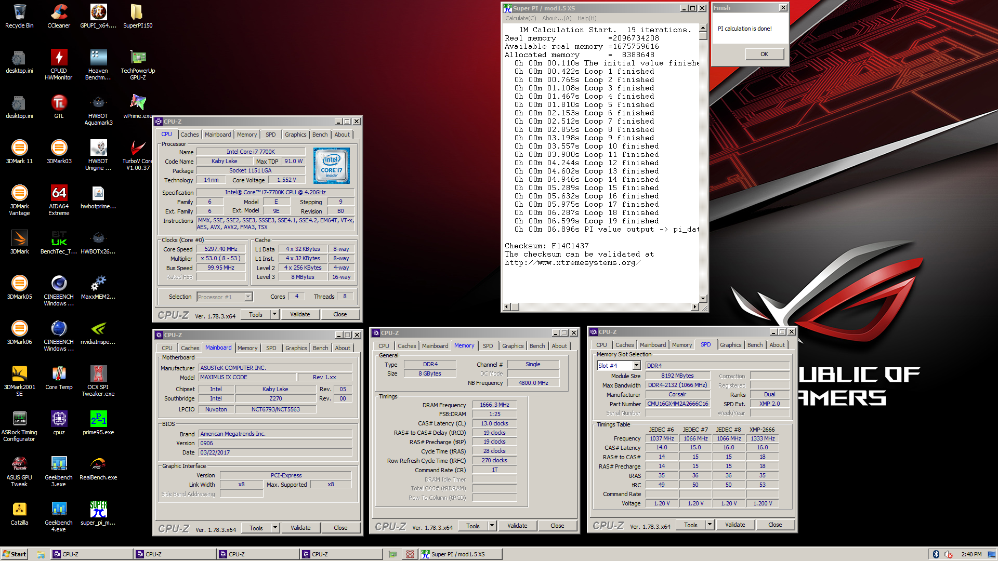Expand Tools arrow in CPU-Z Memory window
The height and width of the screenshot is (561, 998).
pyautogui.click(x=492, y=526)
